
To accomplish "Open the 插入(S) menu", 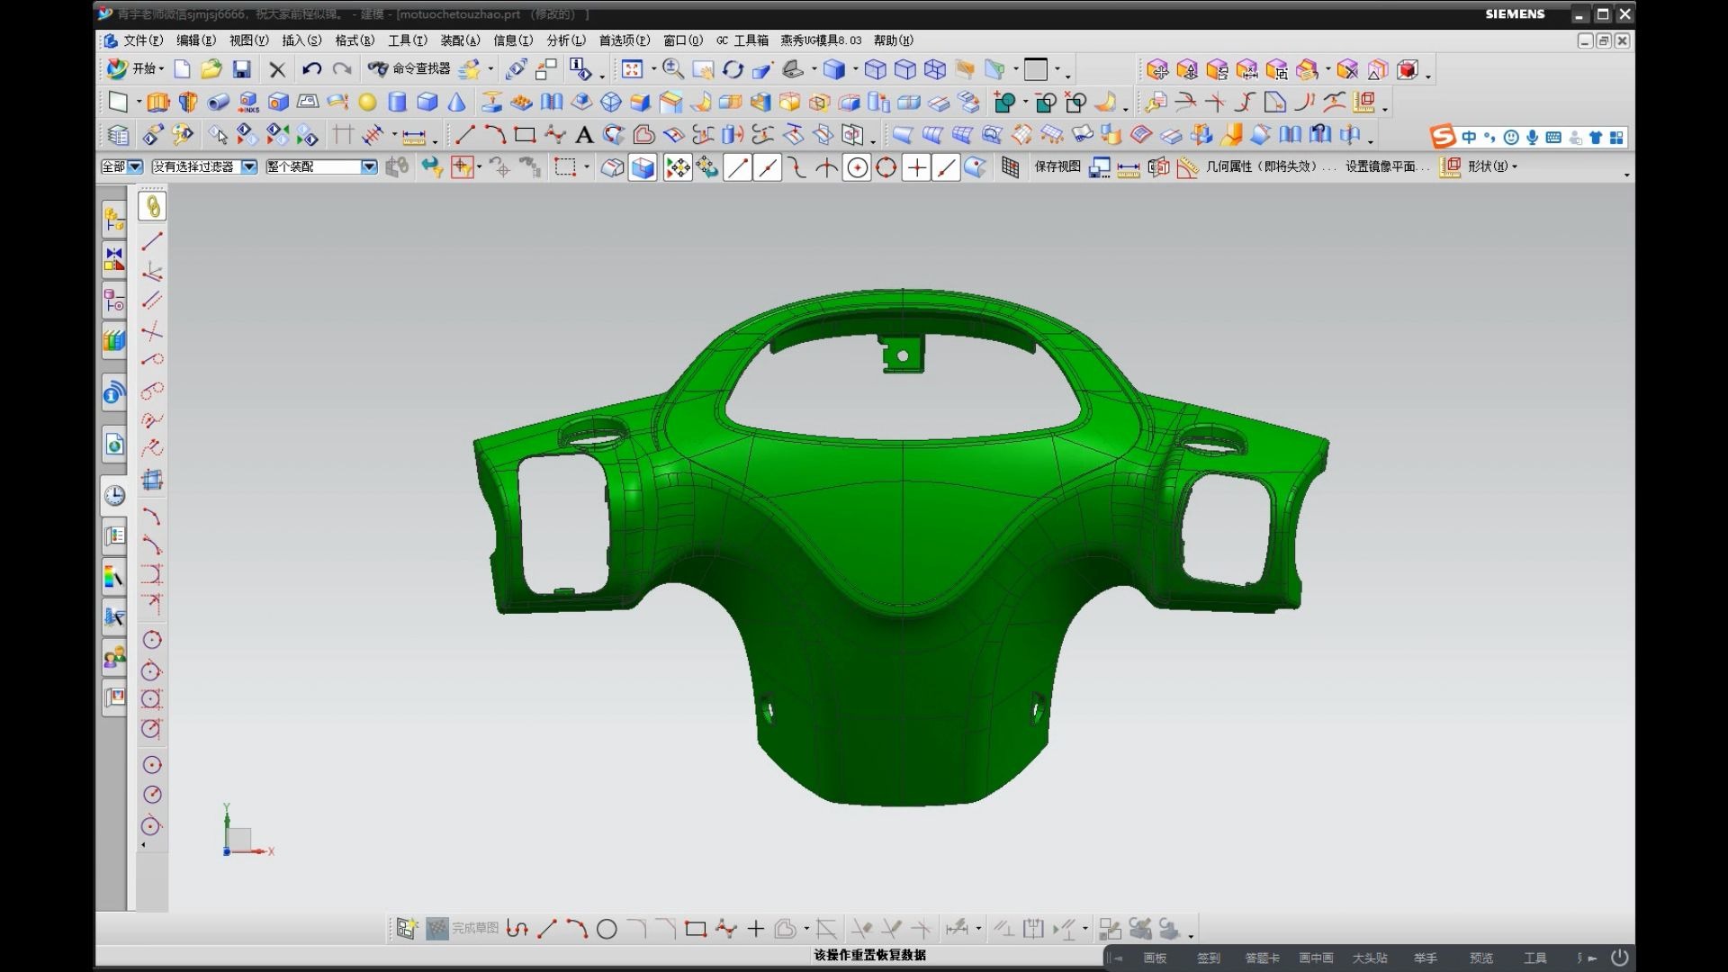I will (301, 40).
